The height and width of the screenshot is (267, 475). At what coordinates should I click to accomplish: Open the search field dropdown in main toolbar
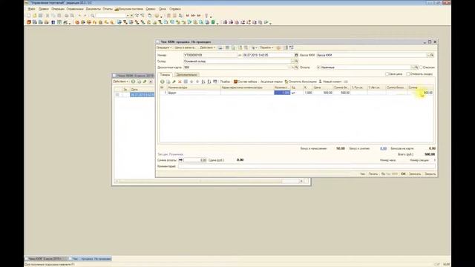click(128, 16)
